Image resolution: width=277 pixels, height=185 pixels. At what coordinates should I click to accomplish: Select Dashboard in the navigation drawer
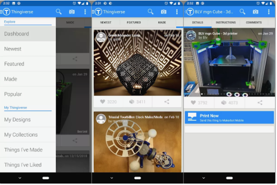tap(28, 34)
